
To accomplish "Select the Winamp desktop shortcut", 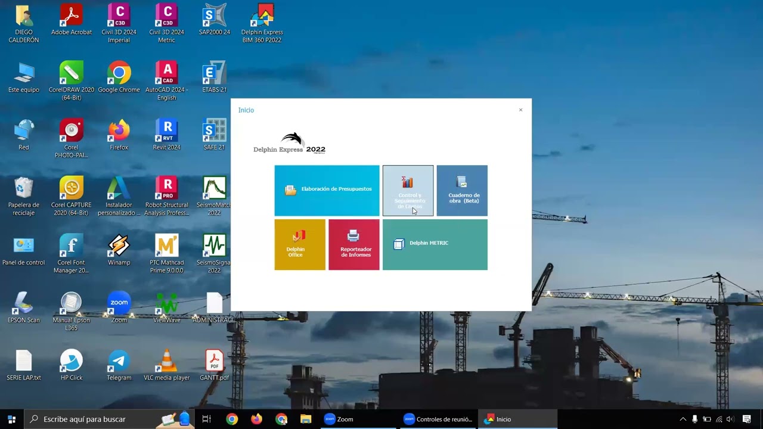I will [119, 250].
